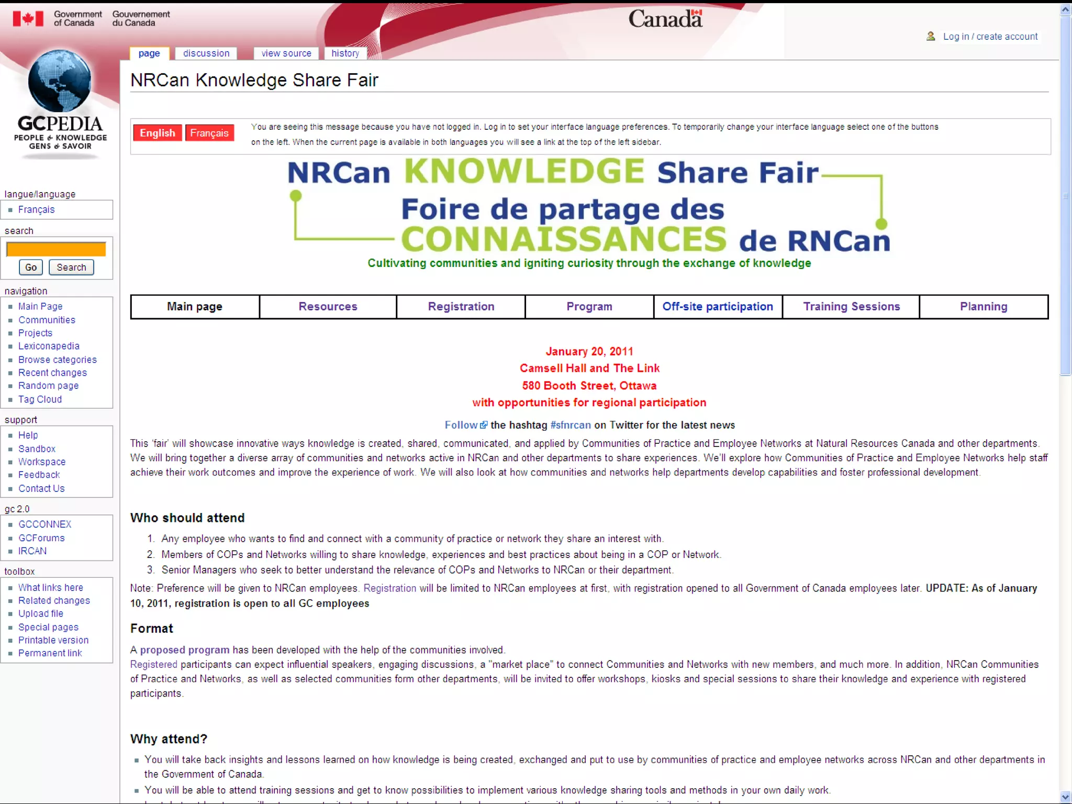Click the orange search input field

click(56, 249)
